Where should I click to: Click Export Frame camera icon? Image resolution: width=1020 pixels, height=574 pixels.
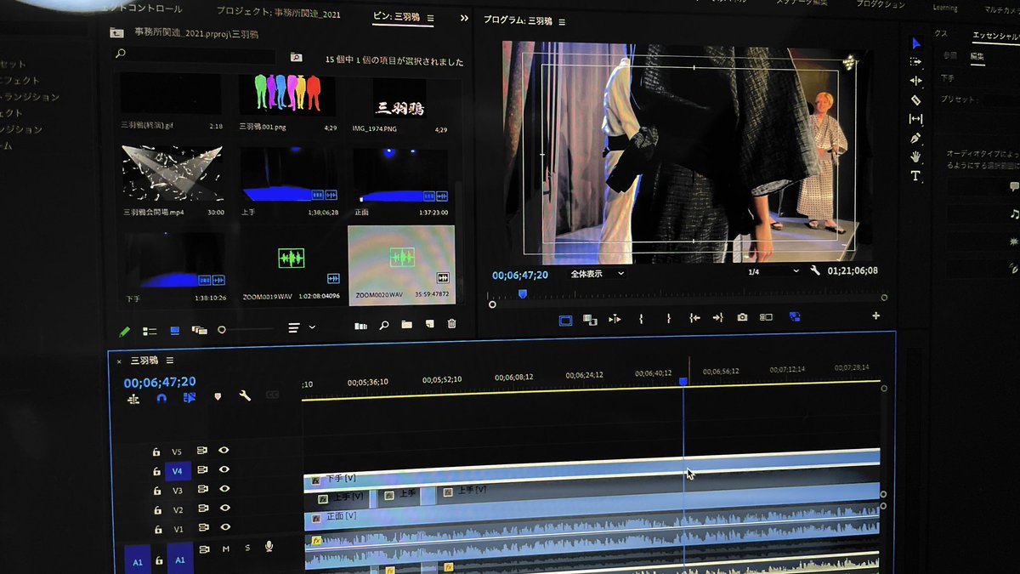[x=742, y=317]
